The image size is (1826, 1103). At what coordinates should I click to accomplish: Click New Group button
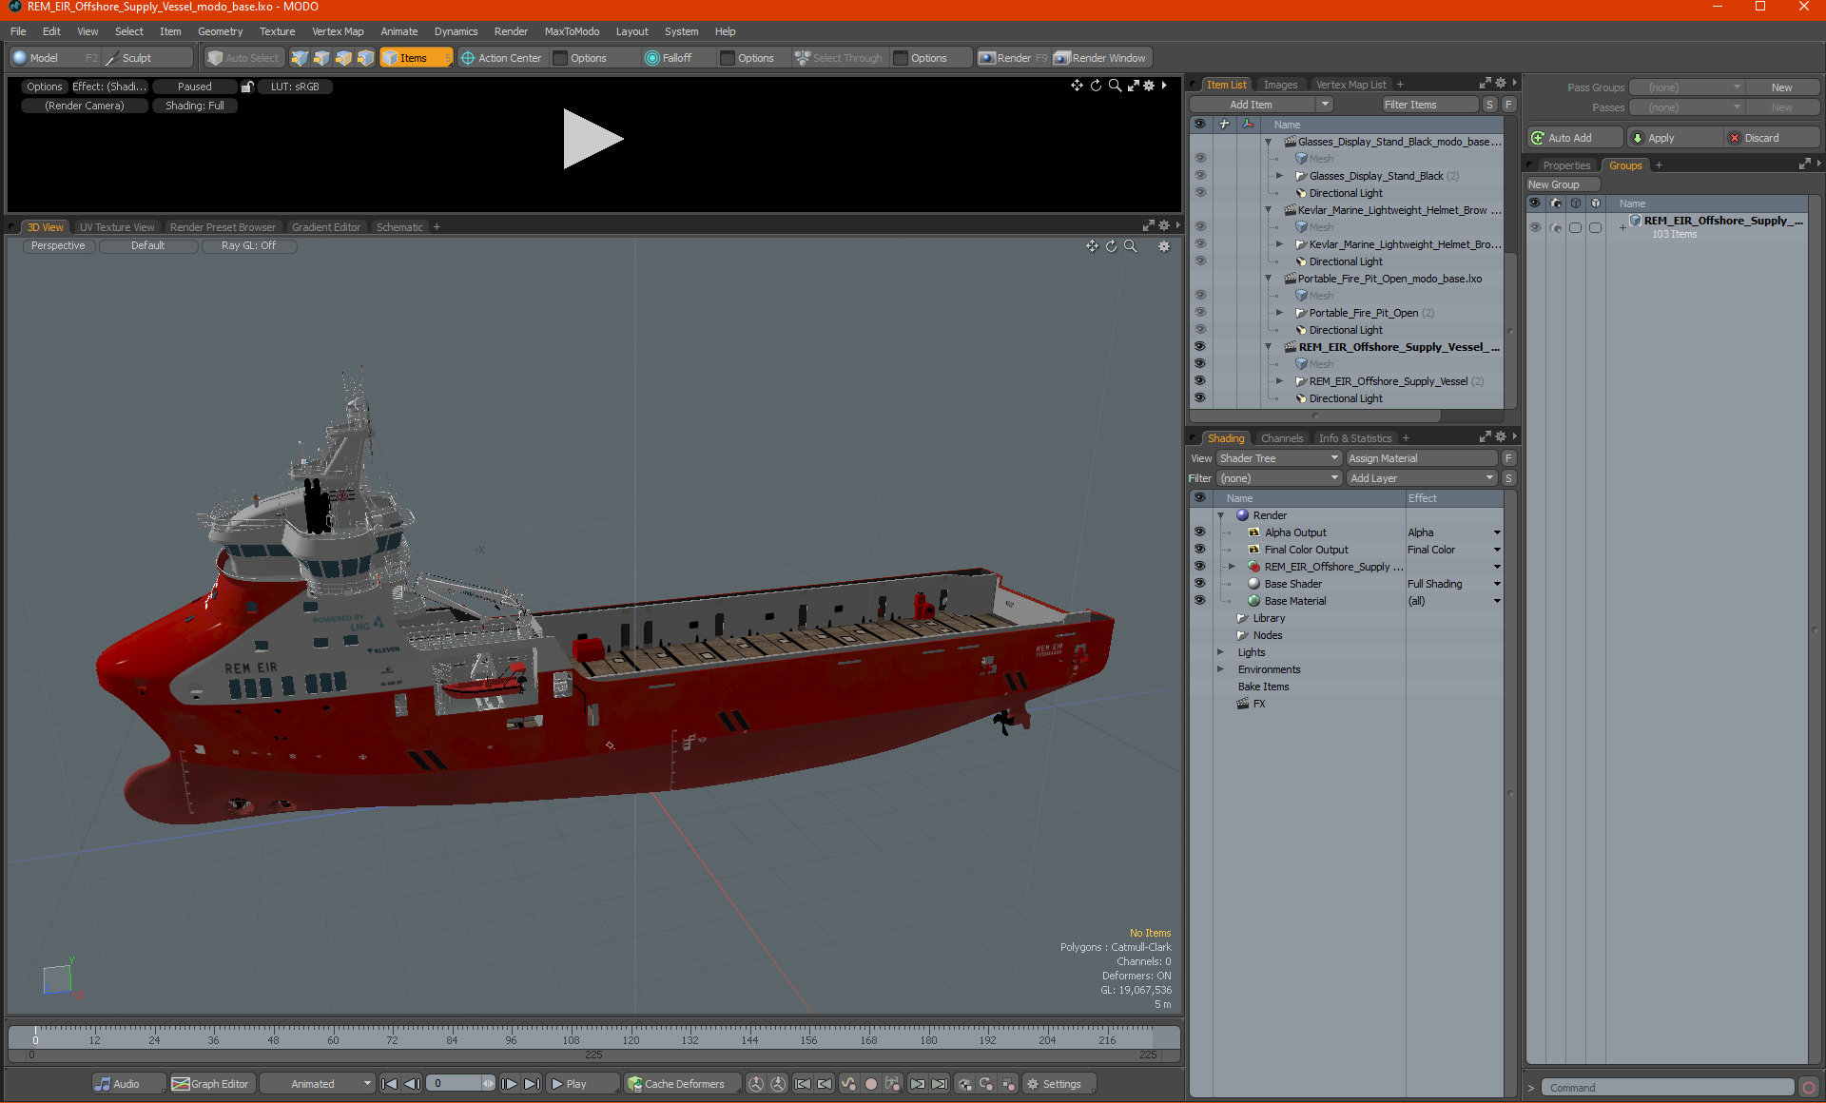[x=1562, y=184]
